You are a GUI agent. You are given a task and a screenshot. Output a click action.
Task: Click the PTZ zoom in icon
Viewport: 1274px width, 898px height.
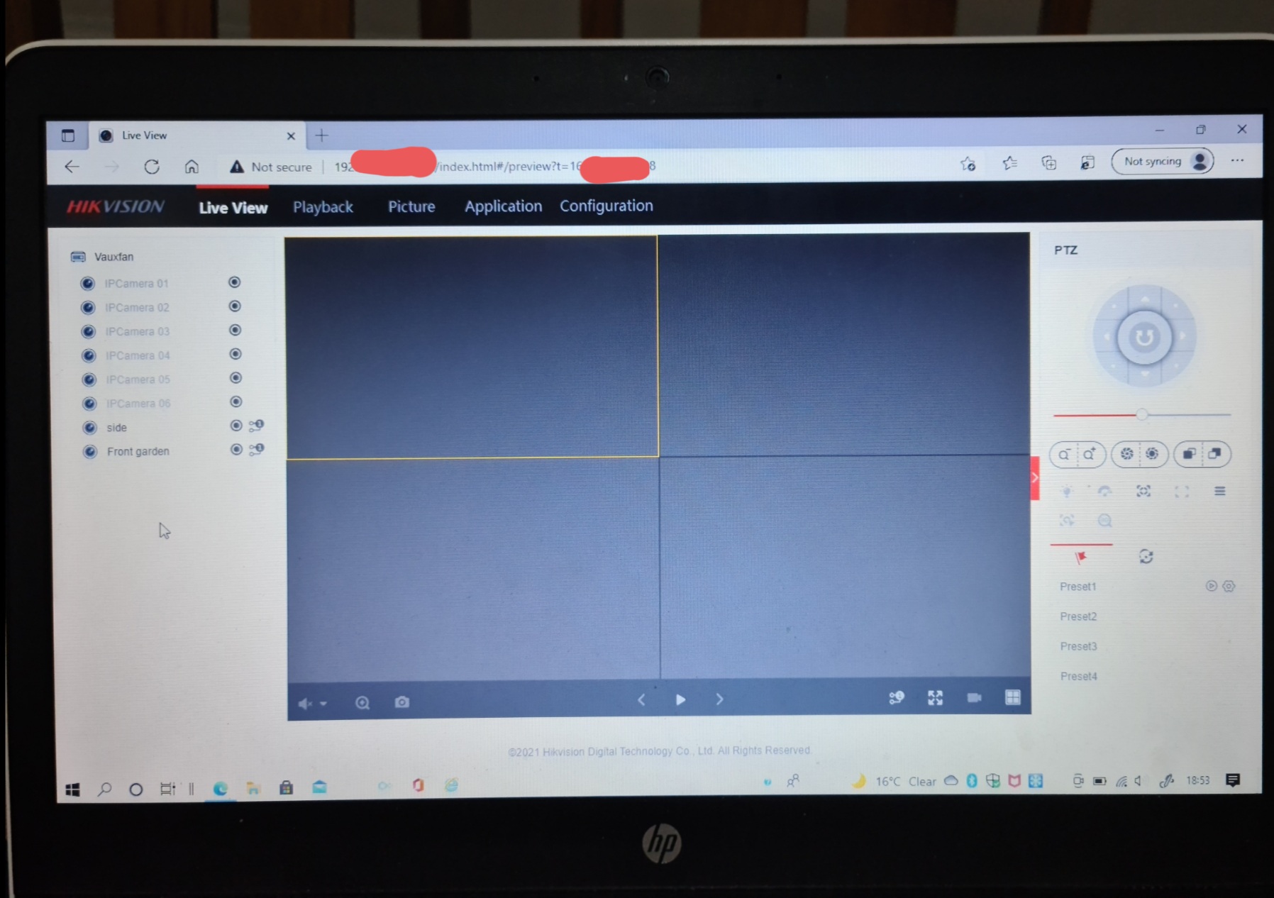pos(1090,455)
